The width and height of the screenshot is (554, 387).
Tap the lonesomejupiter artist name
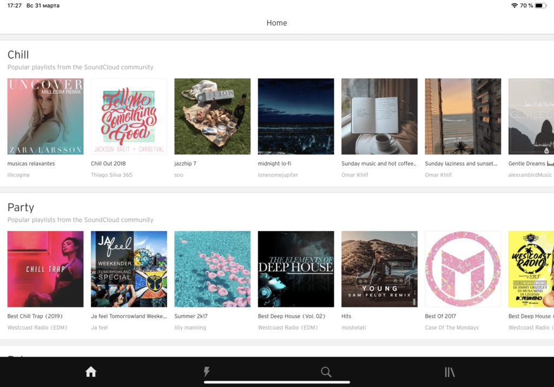278,175
